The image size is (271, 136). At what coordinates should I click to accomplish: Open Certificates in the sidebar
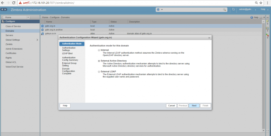pos(11,53)
